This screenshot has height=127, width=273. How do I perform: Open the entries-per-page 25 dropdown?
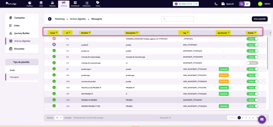(59, 118)
